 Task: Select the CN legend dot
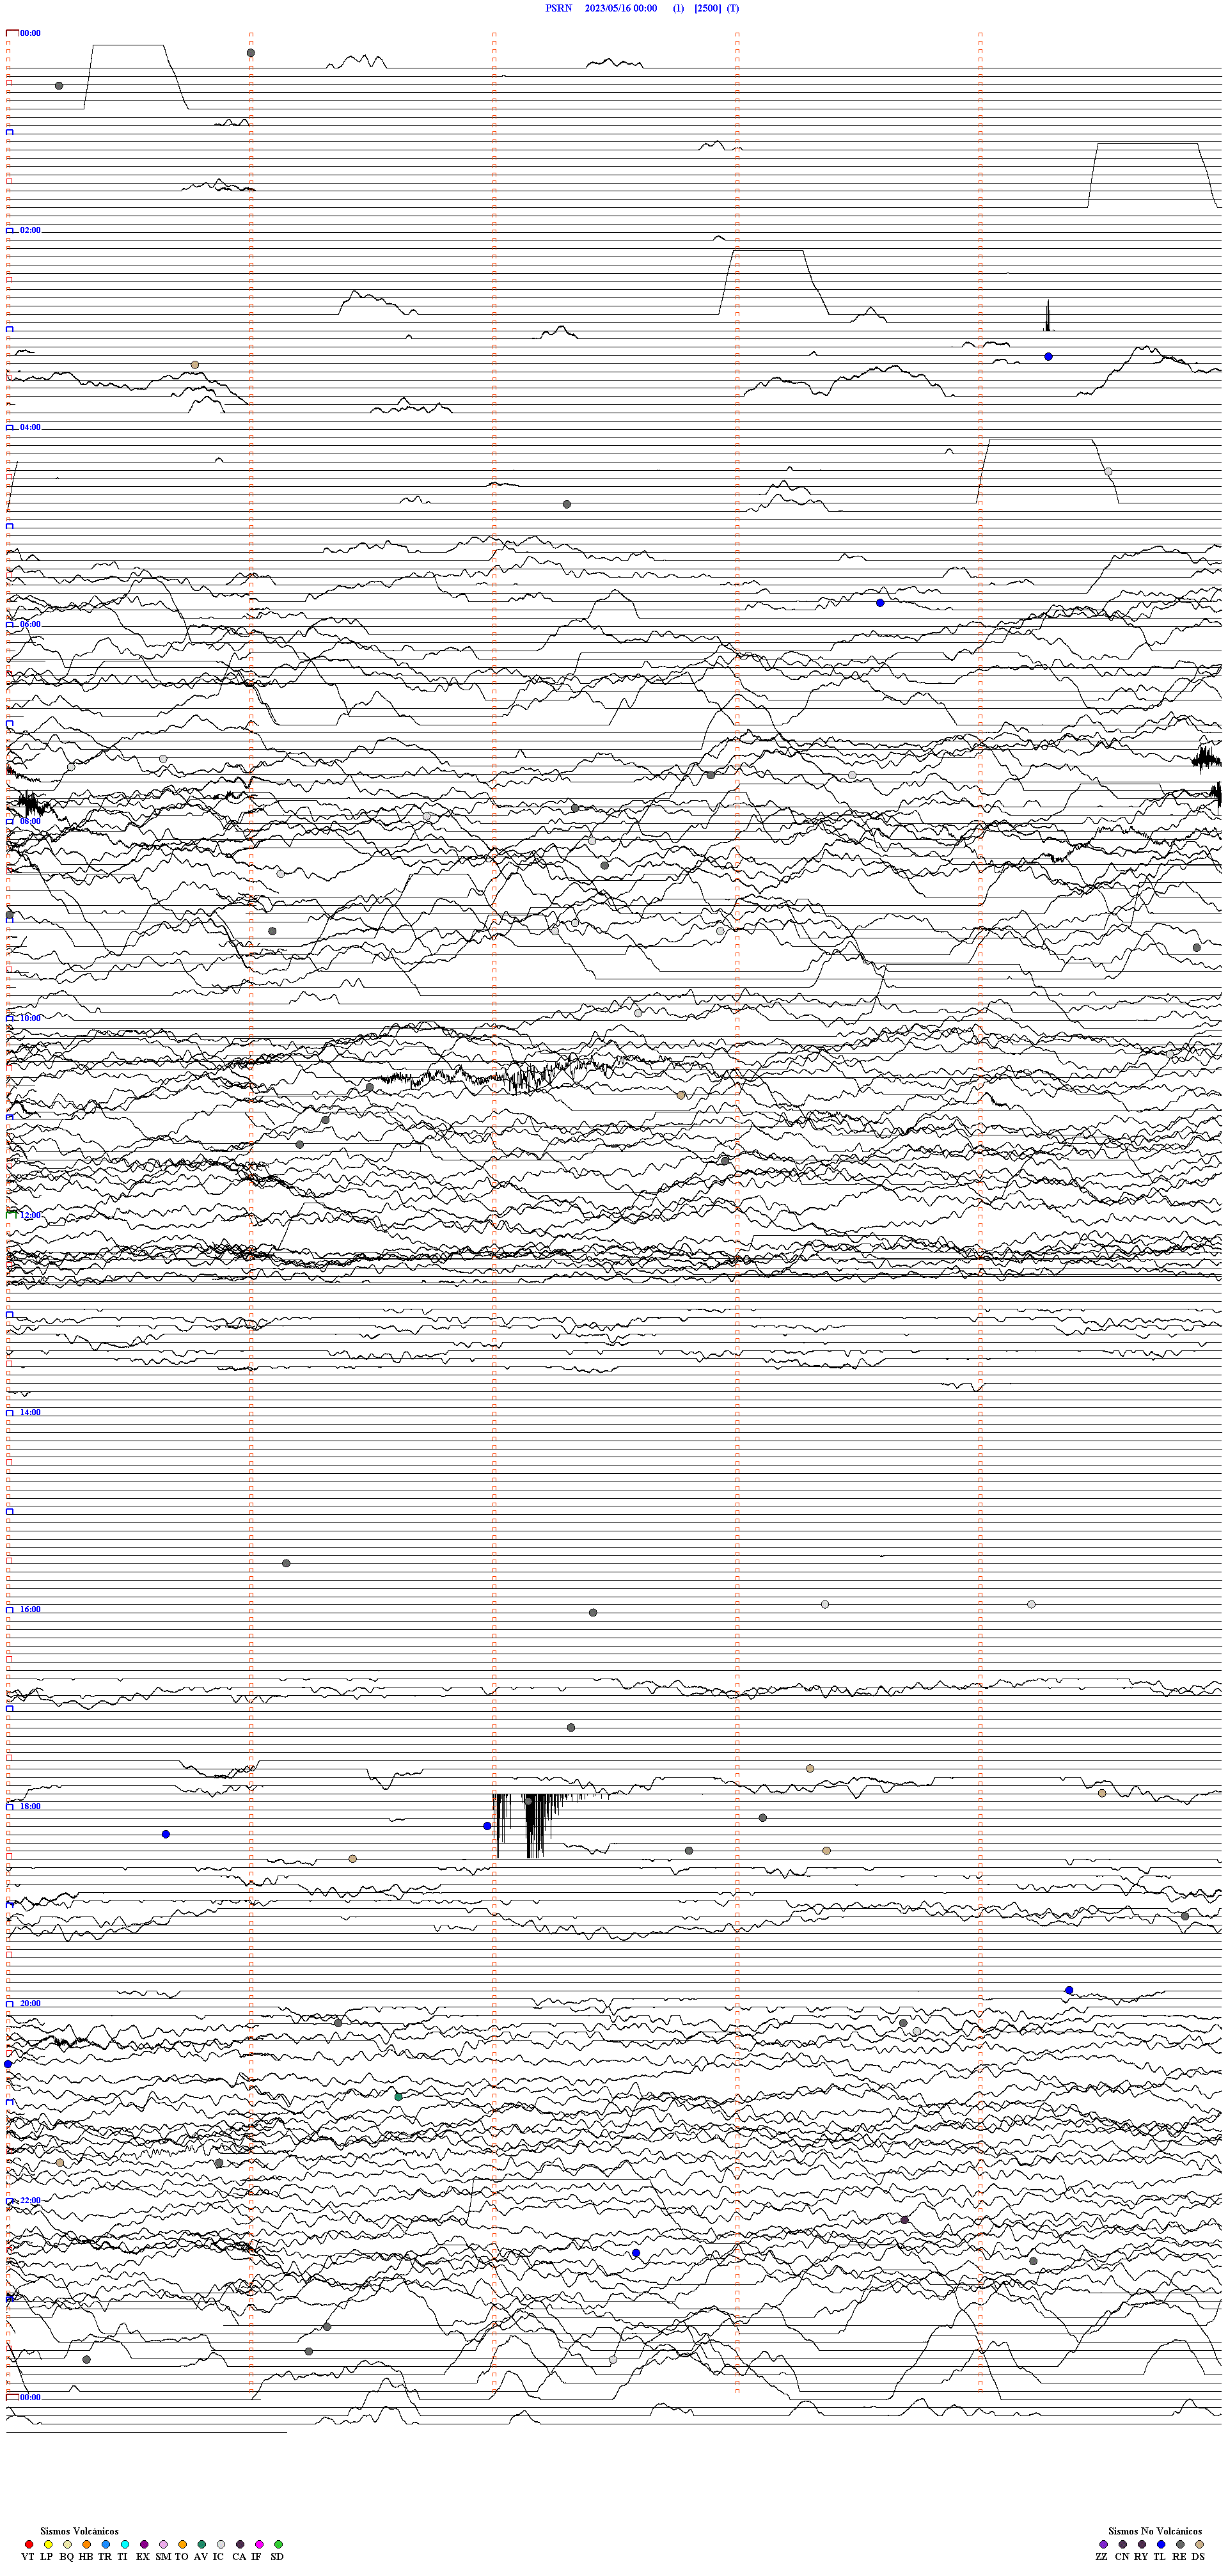[1123, 2544]
